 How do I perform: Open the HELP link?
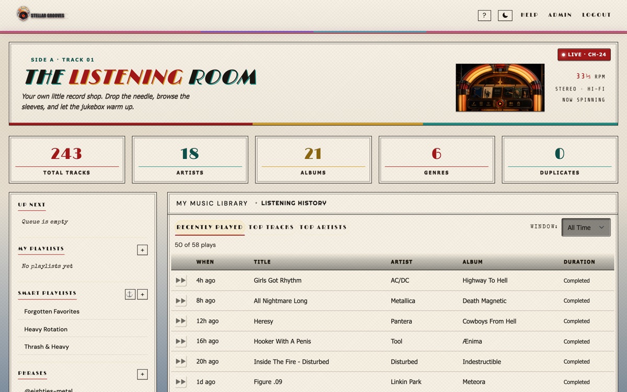[529, 15]
